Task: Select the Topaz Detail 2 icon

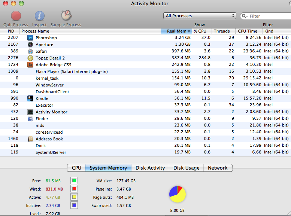Action: click(x=30, y=58)
